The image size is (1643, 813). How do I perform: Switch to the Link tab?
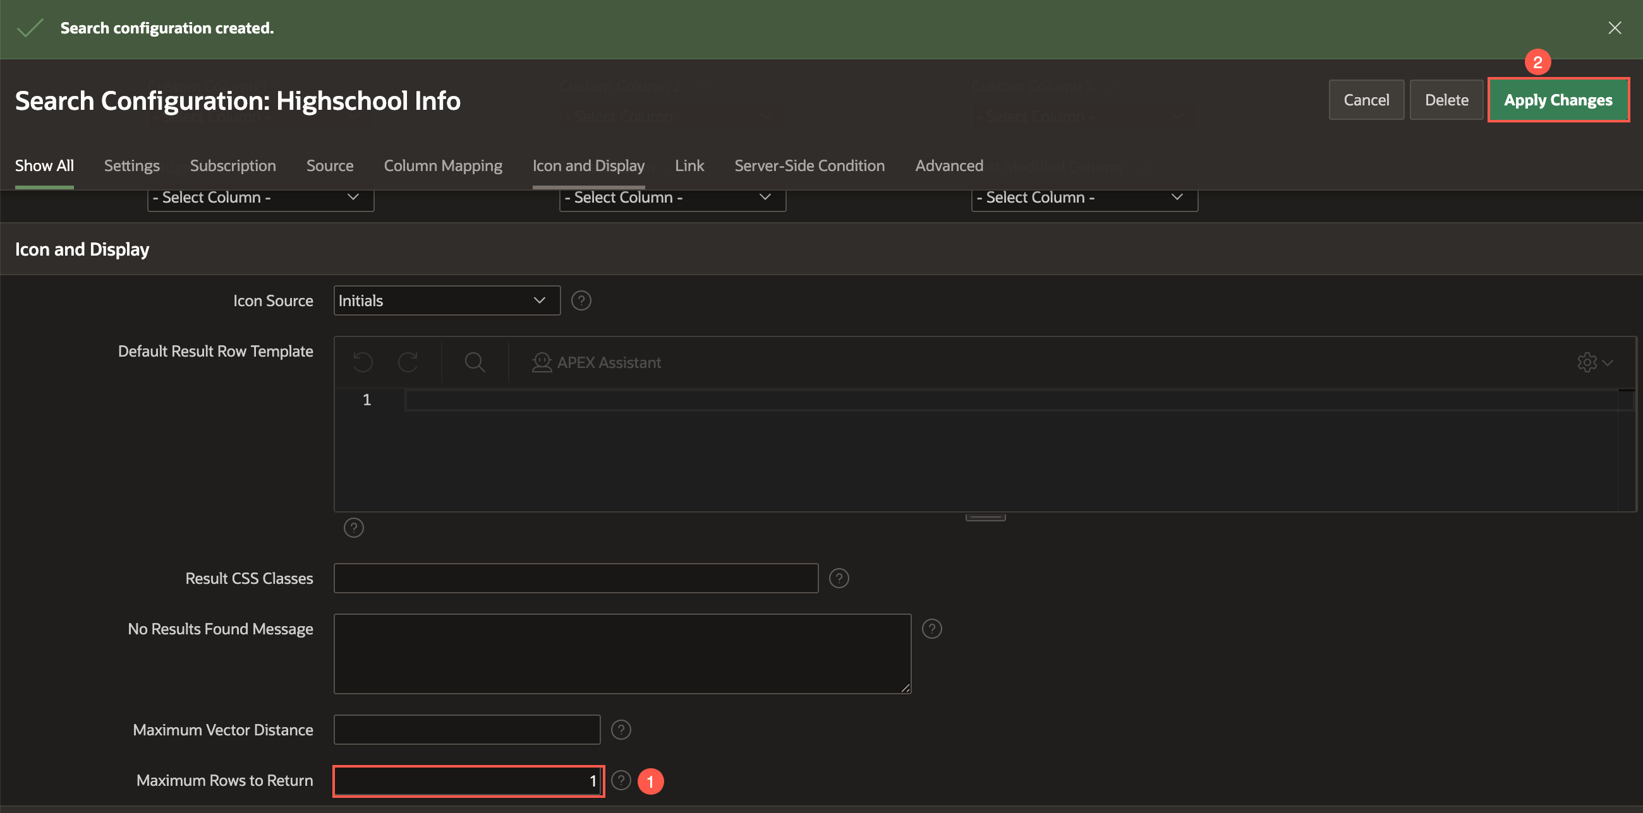(x=689, y=165)
